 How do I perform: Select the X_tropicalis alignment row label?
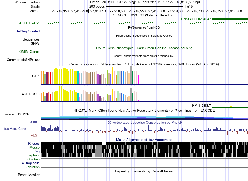pyautogui.click(x=31, y=163)
